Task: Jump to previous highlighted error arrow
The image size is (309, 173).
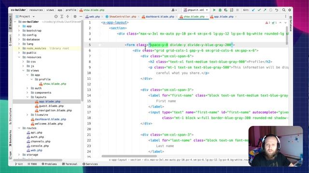Action: [x=280, y=23]
